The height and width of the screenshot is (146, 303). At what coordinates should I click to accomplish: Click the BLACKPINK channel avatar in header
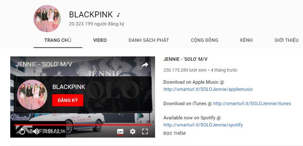pos(47,19)
